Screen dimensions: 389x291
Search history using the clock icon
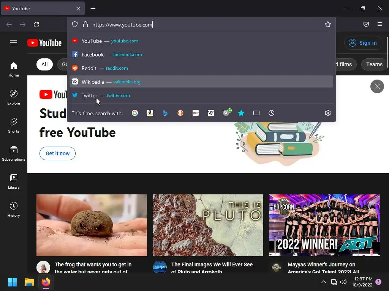click(x=271, y=113)
